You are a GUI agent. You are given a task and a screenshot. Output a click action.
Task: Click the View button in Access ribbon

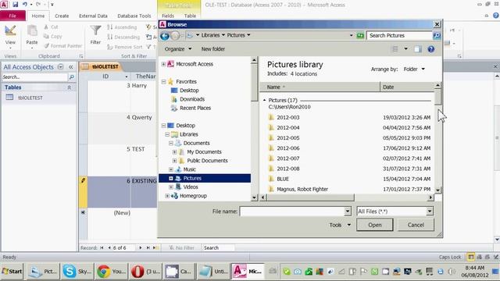pyautogui.click(x=10, y=37)
